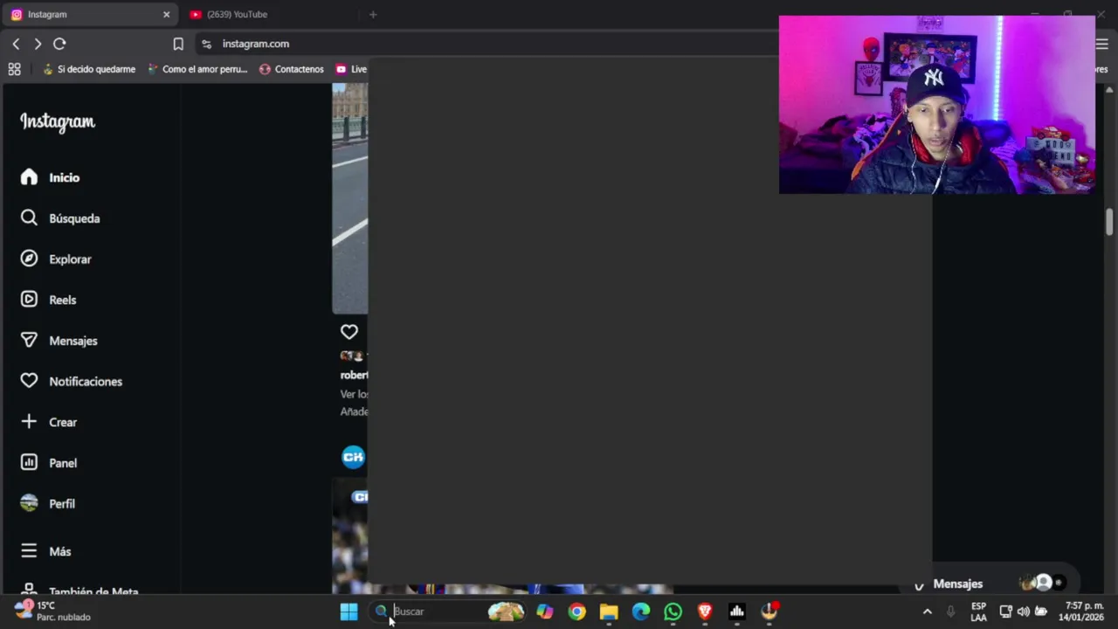Open a new browser tab
Image resolution: width=1118 pixels, height=629 pixels.
tap(373, 14)
